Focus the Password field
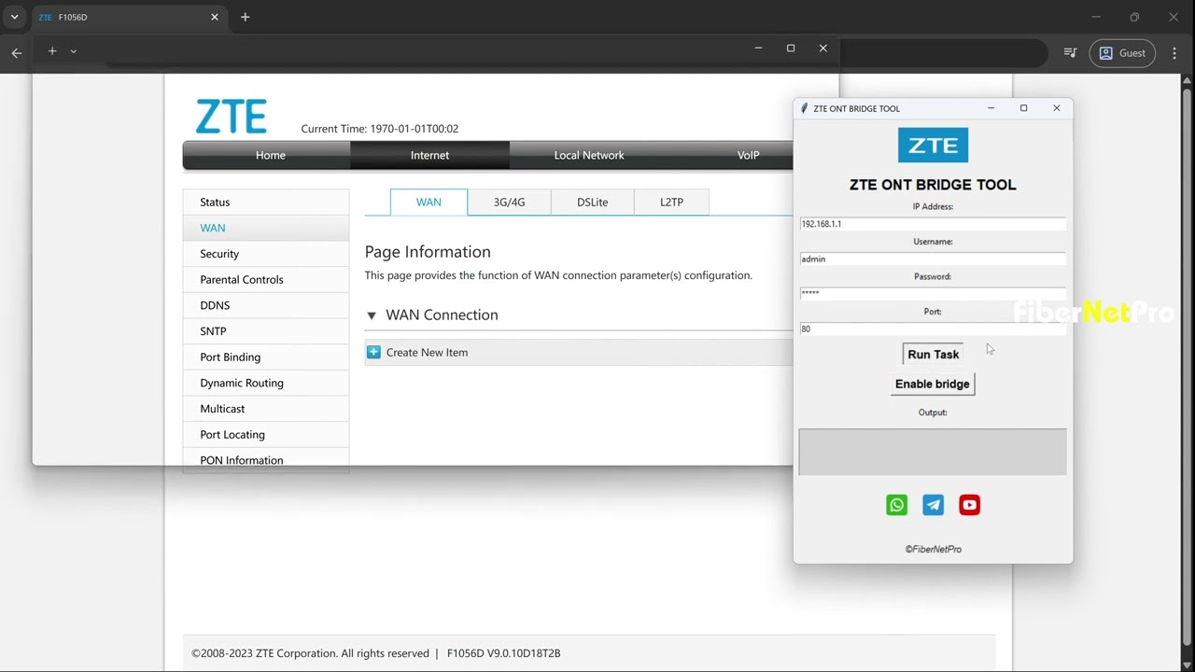 click(x=933, y=293)
